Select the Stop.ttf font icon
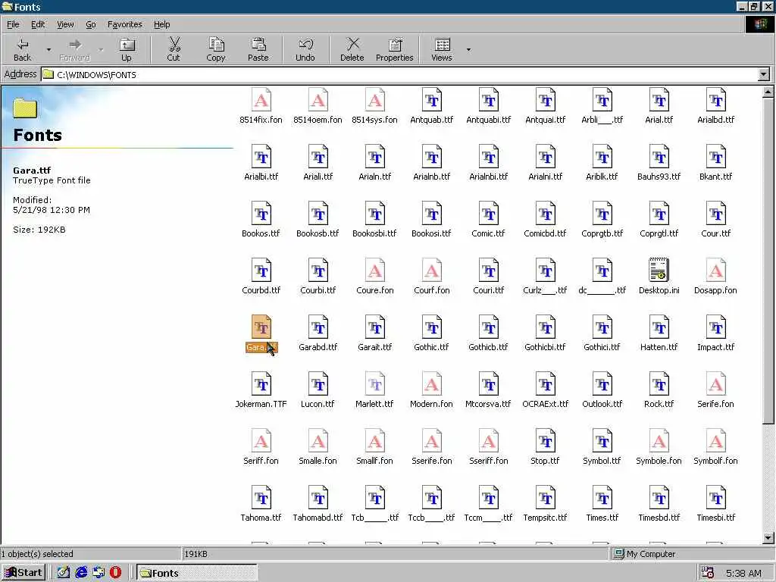776x582 pixels. [x=546, y=447]
